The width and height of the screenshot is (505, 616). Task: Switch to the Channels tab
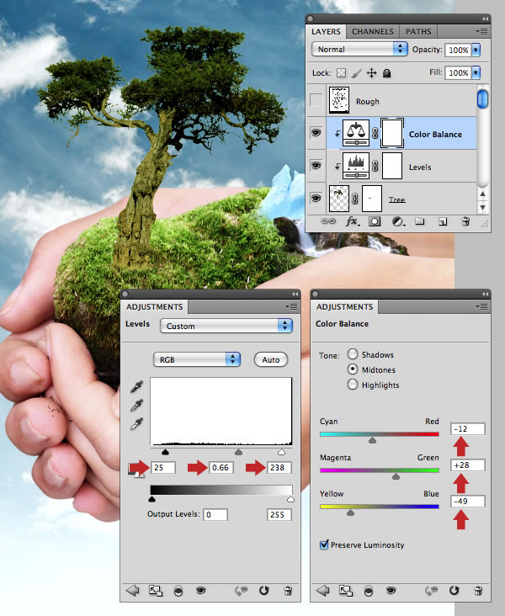[x=373, y=31]
